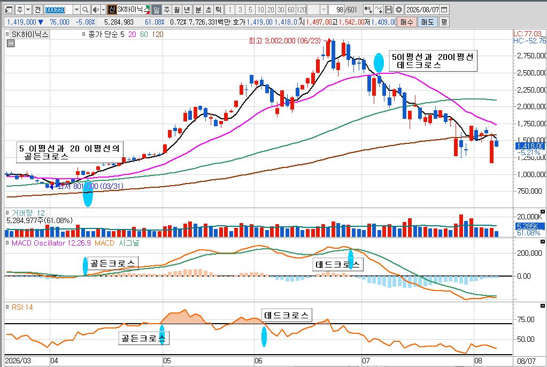Open chart settings gear icon
Screen dimensions: 547x367
399,10
